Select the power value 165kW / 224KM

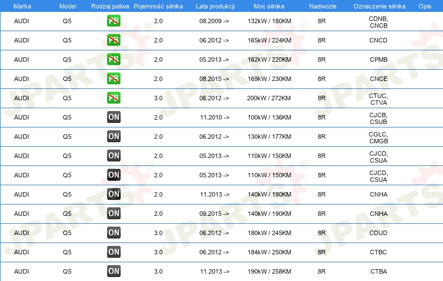[269, 40]
